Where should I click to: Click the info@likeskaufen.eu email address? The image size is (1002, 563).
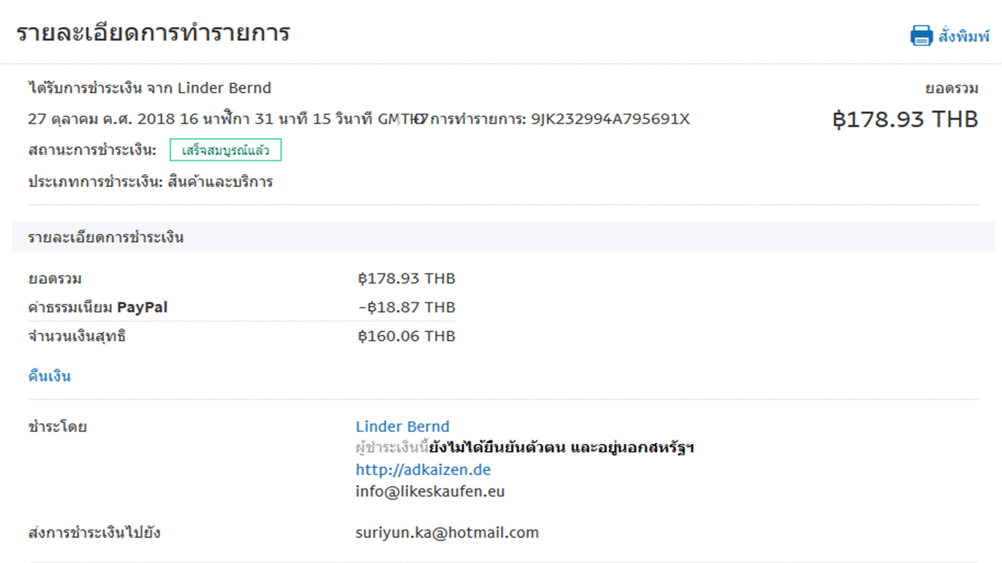coord(430,491)
